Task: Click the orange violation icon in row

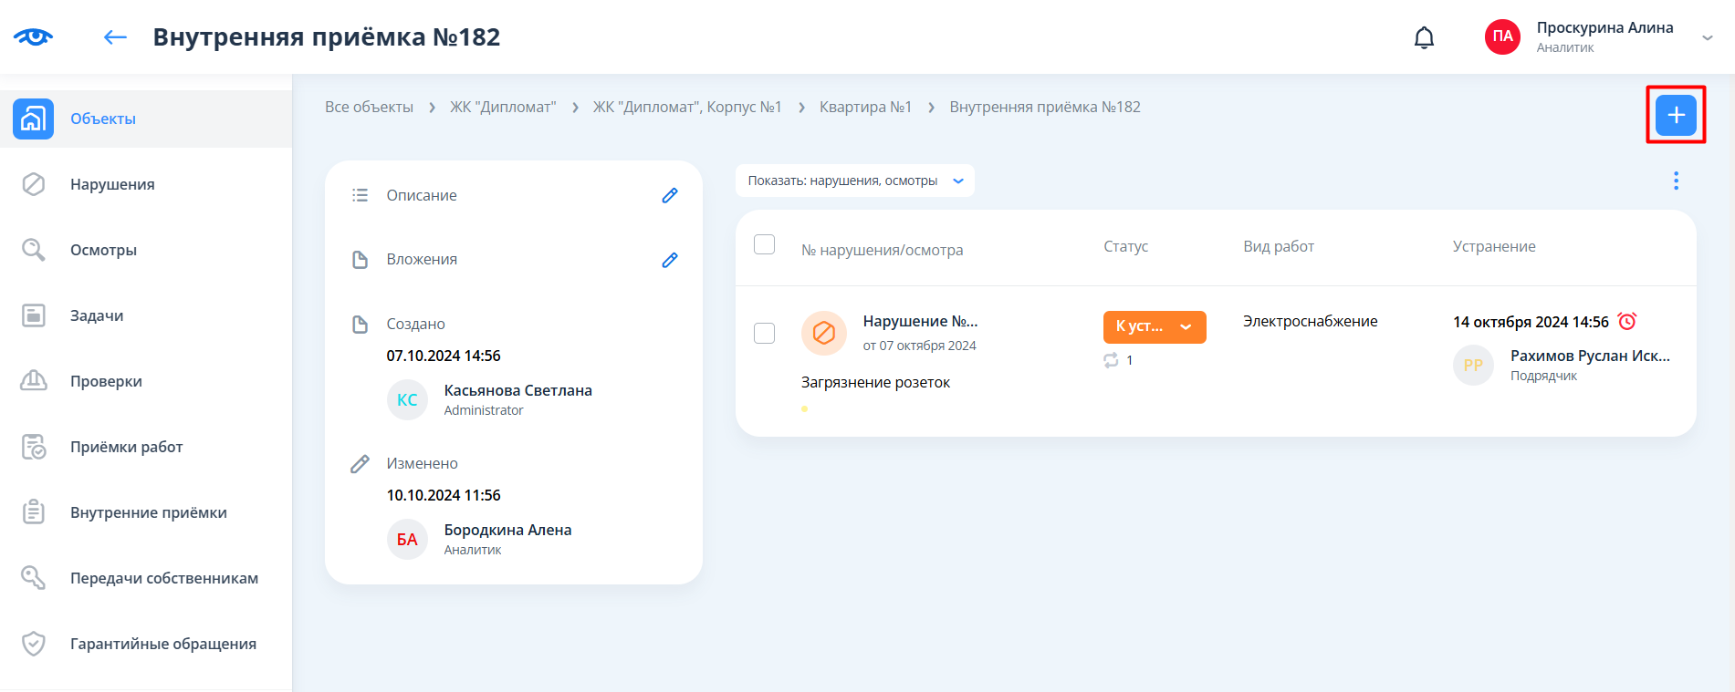Action: click(x=823, y=333)
